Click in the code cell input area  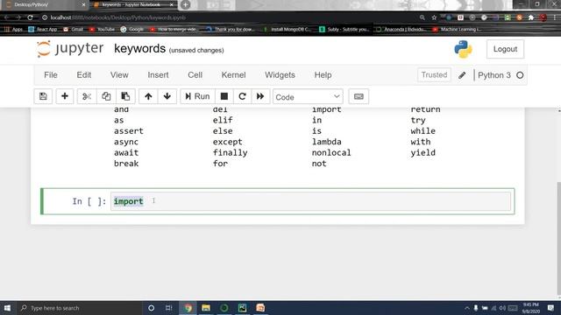coord(310,201)
